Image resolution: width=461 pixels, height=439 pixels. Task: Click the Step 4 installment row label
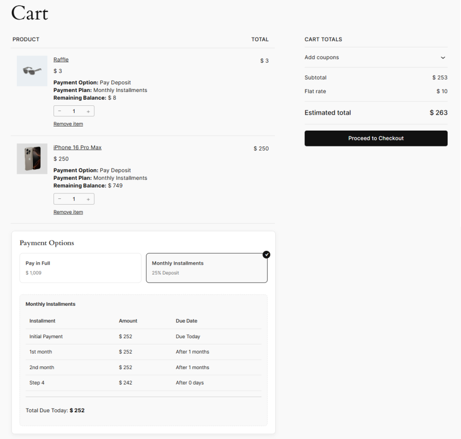pos(37,382)
